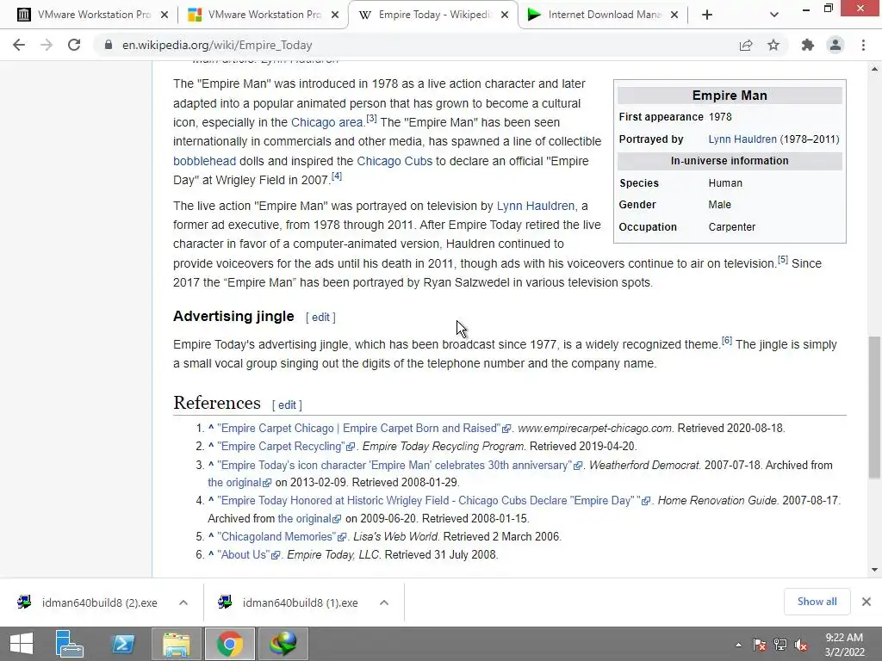Expand options for idman640build8 (1).exe
Screen dimensions: 882x661
384,602
